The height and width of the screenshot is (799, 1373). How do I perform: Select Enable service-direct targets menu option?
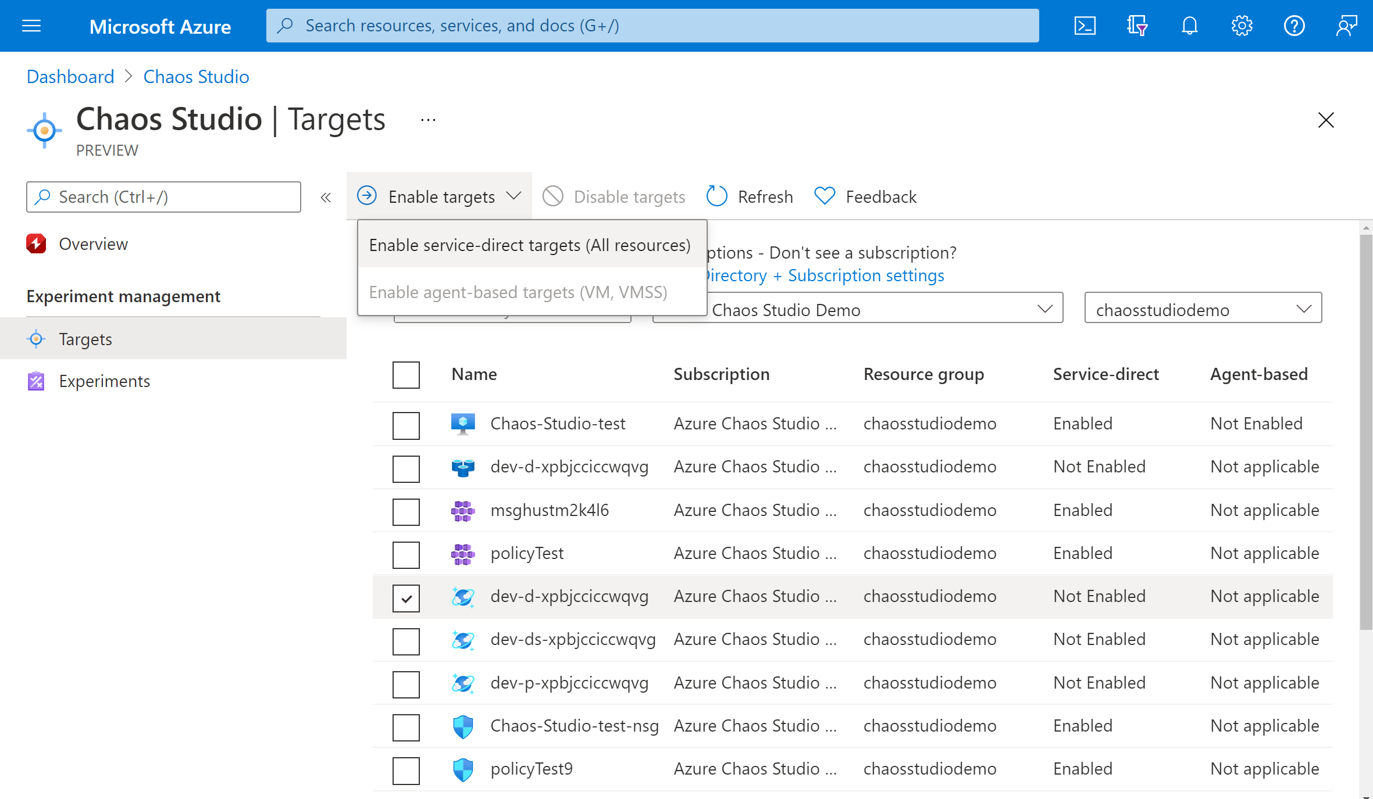click(530, 245)
